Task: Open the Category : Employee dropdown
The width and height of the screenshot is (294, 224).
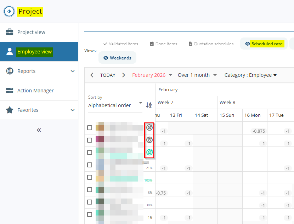Action: coord(250,75)
